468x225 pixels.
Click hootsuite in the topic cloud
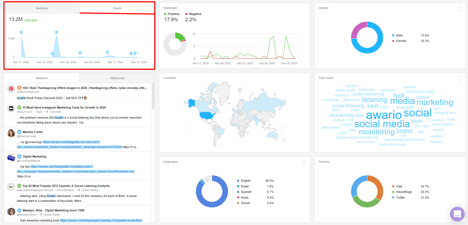(366, 90)
